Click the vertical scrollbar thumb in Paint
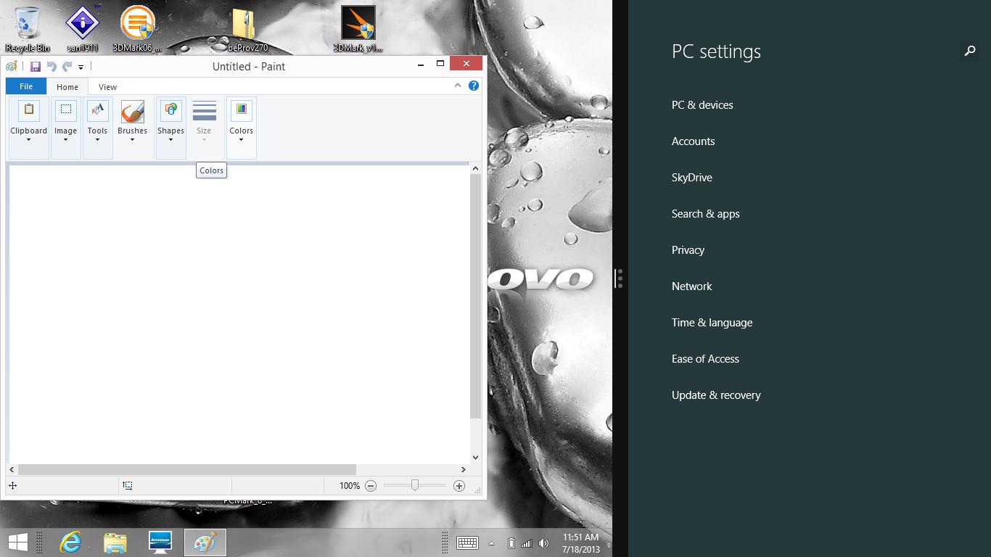This screenshot has width=991, height=557. (x=475, y=297)
